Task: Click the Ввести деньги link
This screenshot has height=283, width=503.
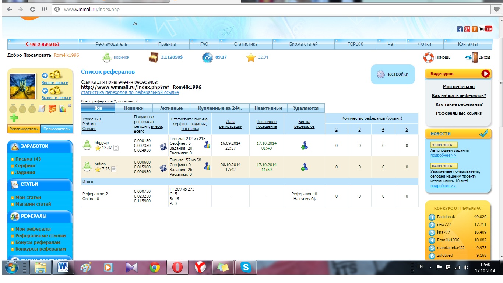Action: point(55,83)
